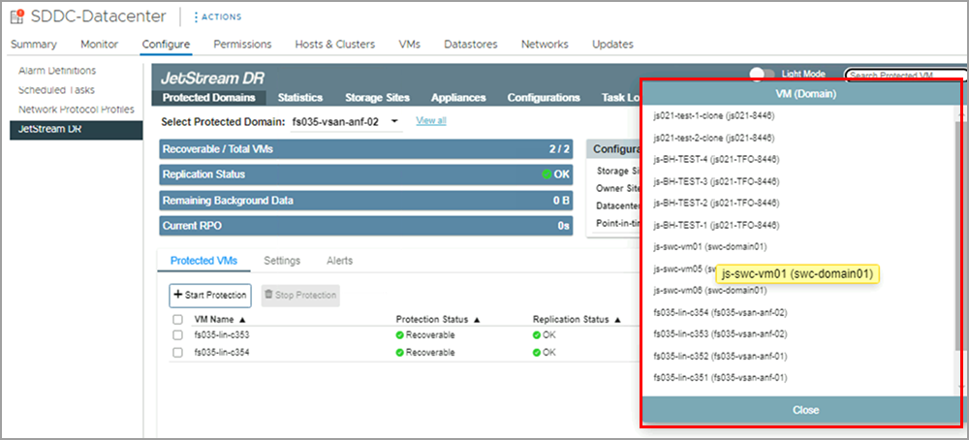Follow the View all link

[x=431, y=121]
